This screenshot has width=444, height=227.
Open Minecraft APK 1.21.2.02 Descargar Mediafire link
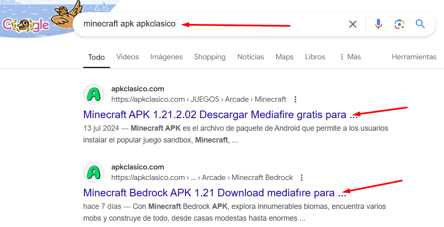[221, 115]
